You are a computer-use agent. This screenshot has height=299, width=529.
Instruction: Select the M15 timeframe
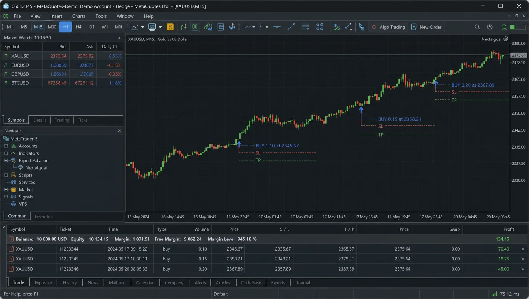coord(38,27)
